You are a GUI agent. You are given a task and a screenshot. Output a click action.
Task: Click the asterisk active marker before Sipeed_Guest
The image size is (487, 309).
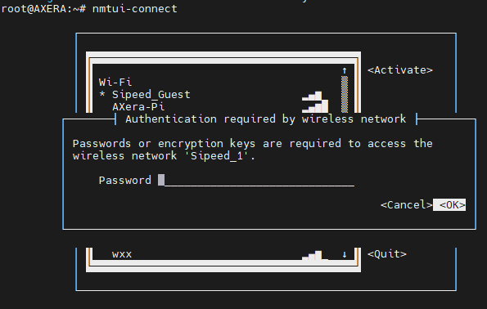coord(102,94)
